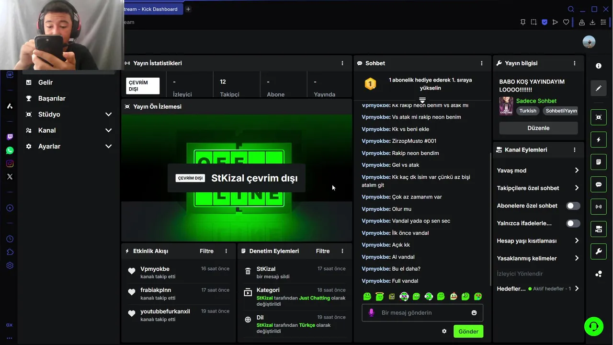Click the info icon in right rail
613x345 pixels.
click(x=599, y=66)
